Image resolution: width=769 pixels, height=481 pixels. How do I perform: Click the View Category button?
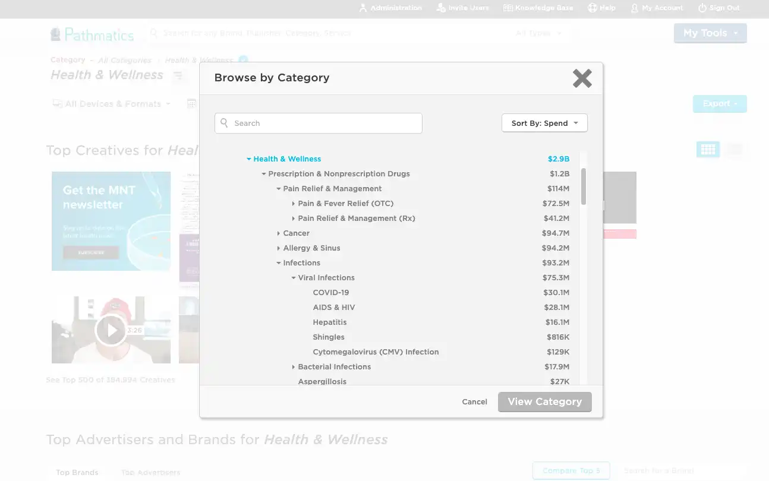click(x=545, y=402)
